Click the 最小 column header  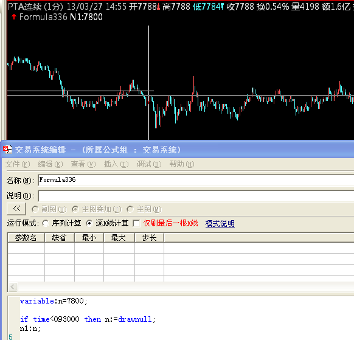pyautogui.click(x=89, y=238)
